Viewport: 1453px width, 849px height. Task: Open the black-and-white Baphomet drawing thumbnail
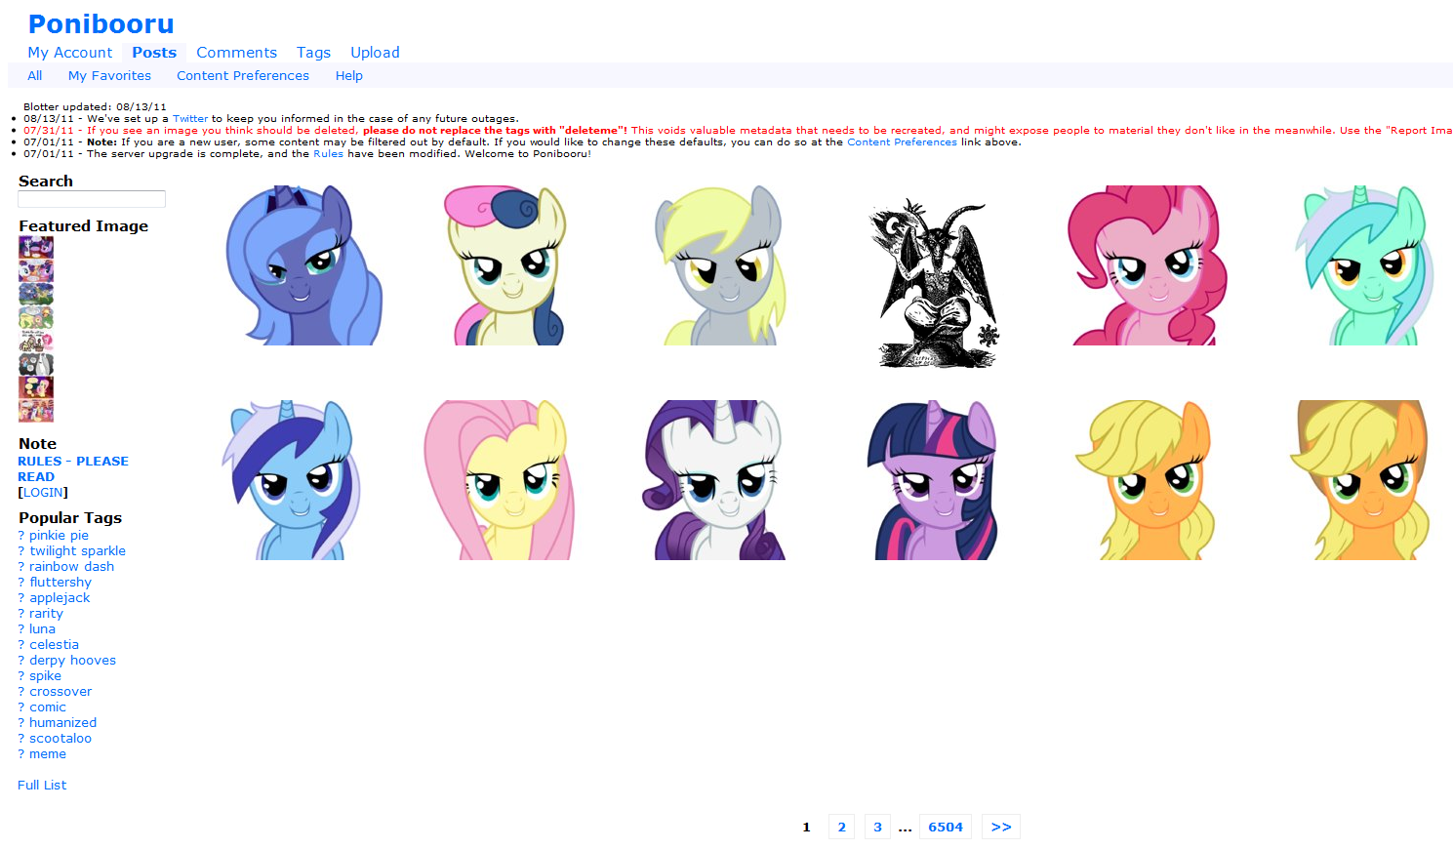coord(934,283)
